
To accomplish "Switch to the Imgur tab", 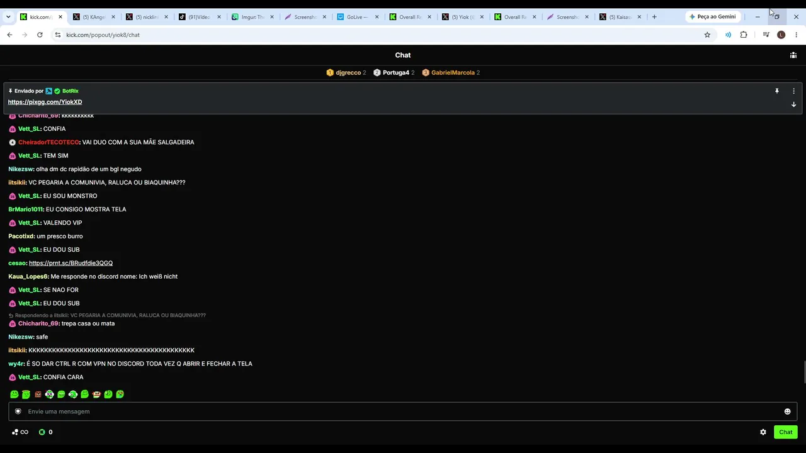I will (x=252, y=17).
